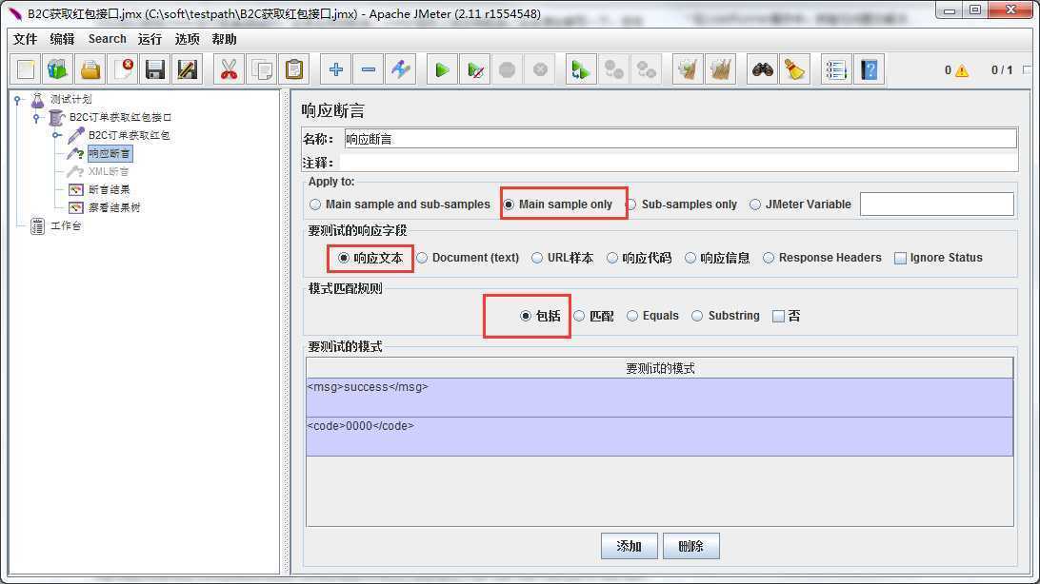This screenshot has height=584, width=1040.
Task: Click the Open file folder icon
Action: pyautogui.click(x=90, y=68)
